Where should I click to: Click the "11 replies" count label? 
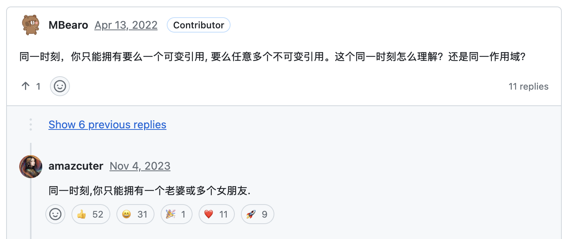pos(528,87)
